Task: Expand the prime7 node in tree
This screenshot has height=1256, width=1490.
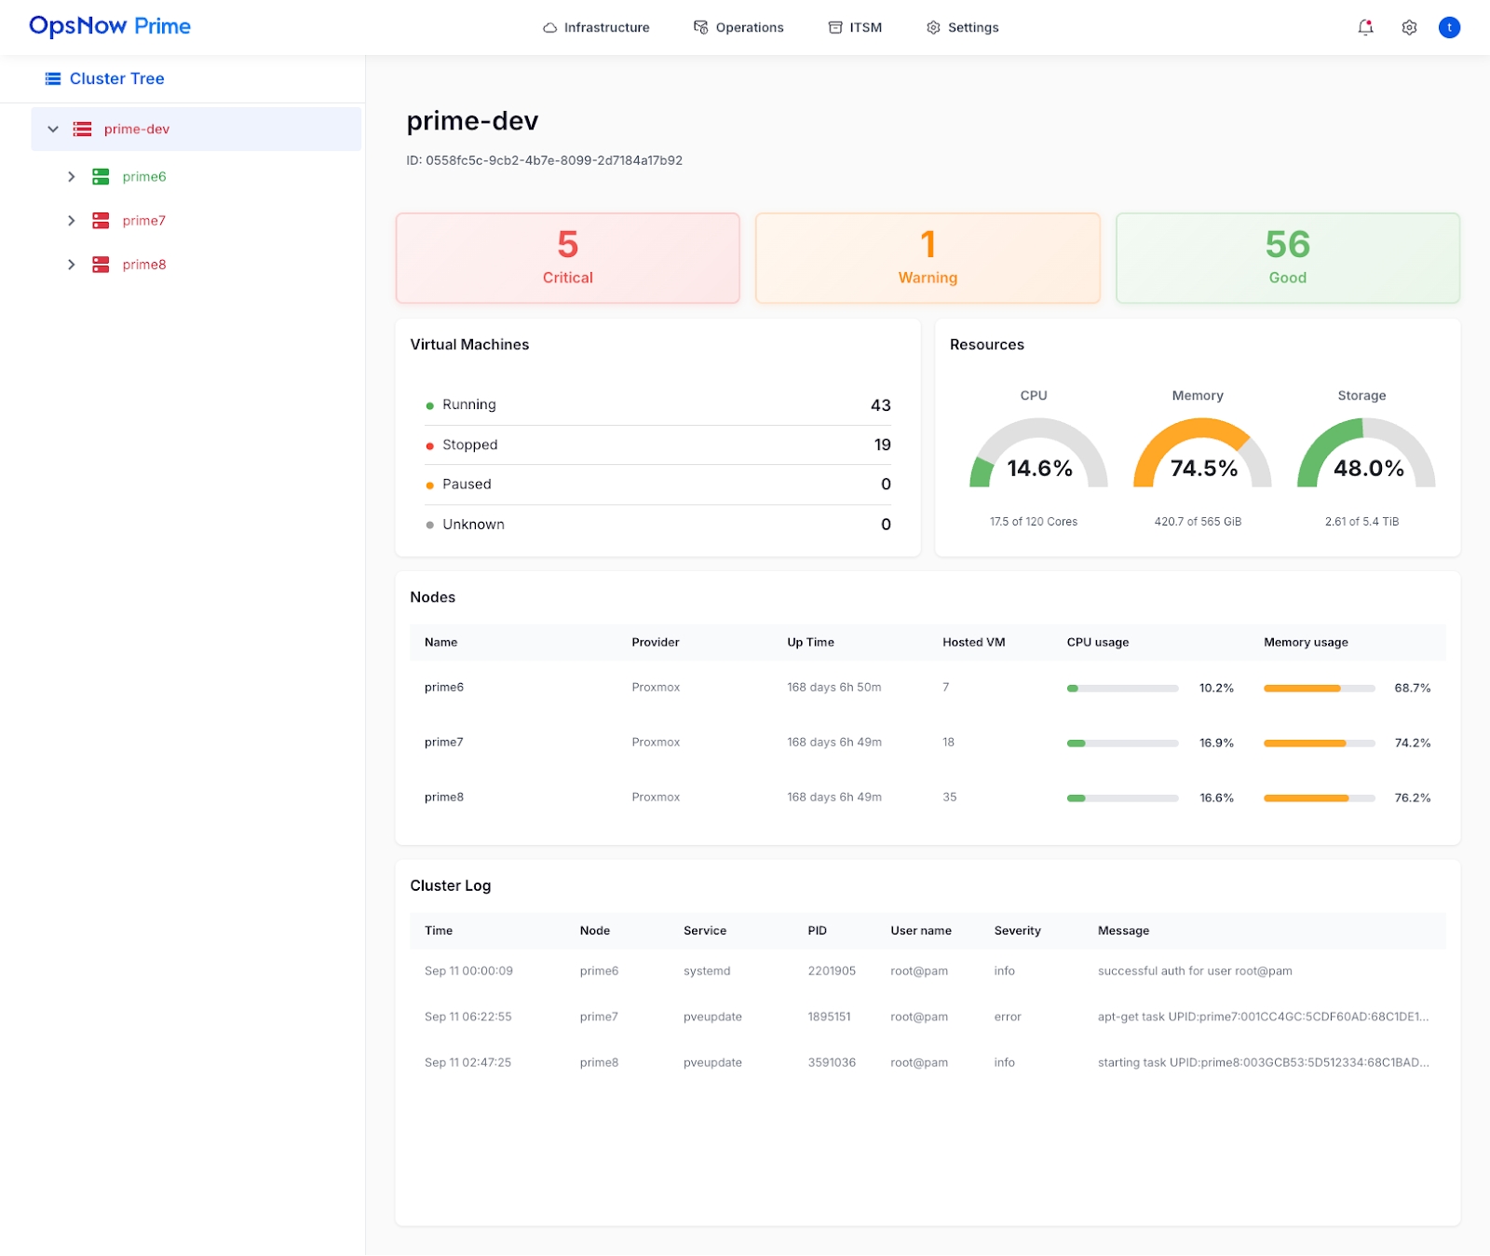Action: 71,221
